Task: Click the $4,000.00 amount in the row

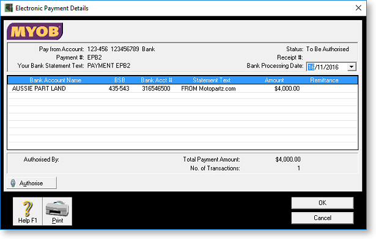Action: (x=287, y=88)
